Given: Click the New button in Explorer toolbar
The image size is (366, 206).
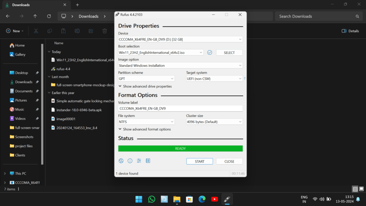Looking at the screenshot, I should coord(15,31).
